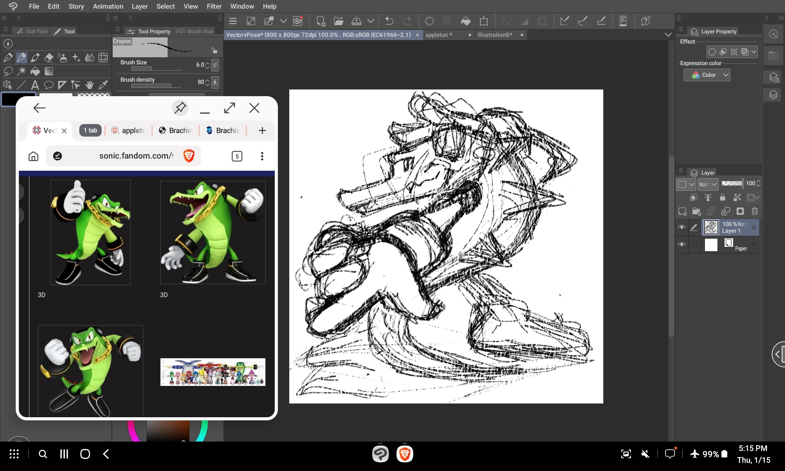785x471 pixels.
Task: Switch to the appletun canvas tab
Action: coord(438,35)
